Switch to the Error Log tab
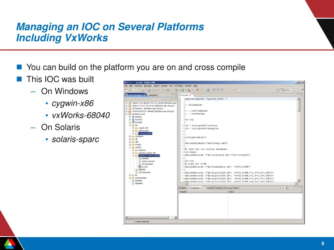The height and width of the screenshot is (250, 334). pos(227,188)
